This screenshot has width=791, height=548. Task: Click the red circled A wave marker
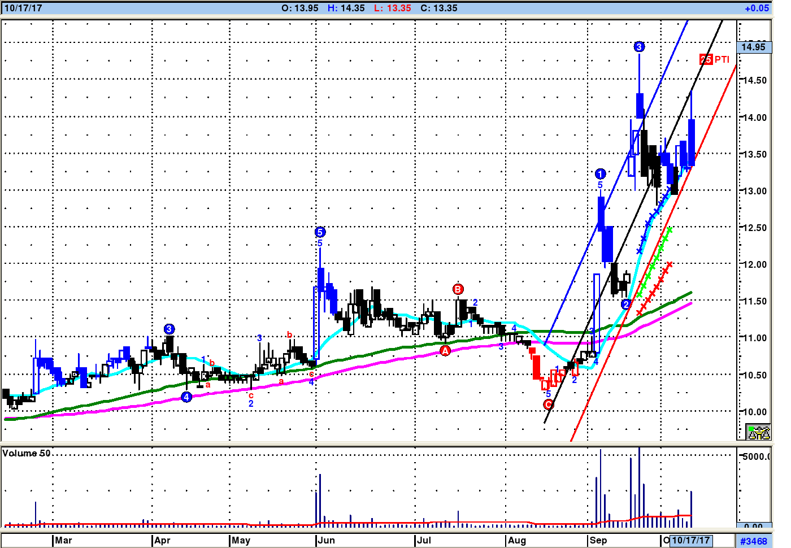point(445,351)
